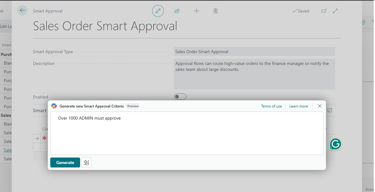Expand to full screen with the diagonal arrows icon
The height and width of the screenshot is (192, 375).
(335, 11)
